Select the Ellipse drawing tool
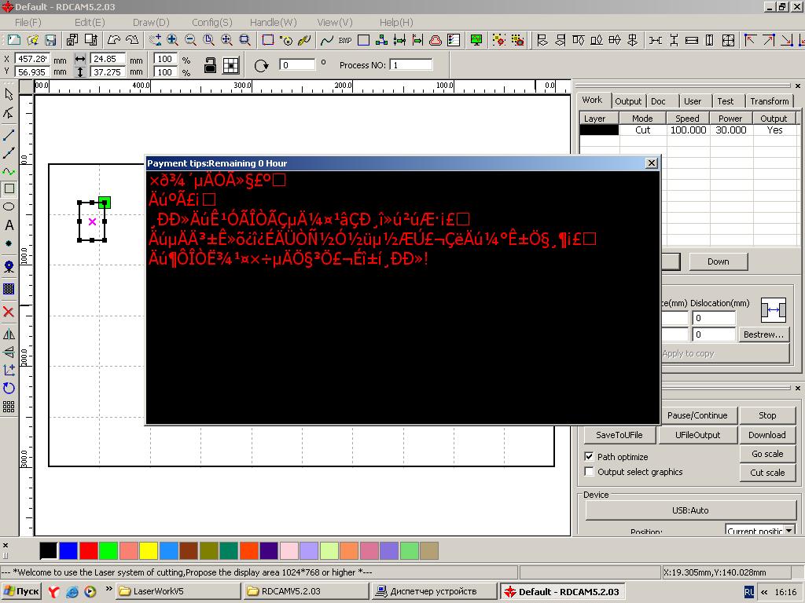This screenshot has width=805, height=603. pos(9,206)
